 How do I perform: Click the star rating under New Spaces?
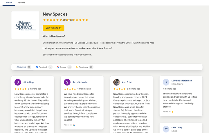65,20
